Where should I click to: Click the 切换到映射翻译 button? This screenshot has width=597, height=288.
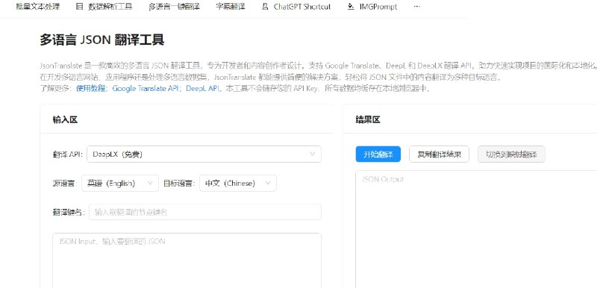pos(511,154)
